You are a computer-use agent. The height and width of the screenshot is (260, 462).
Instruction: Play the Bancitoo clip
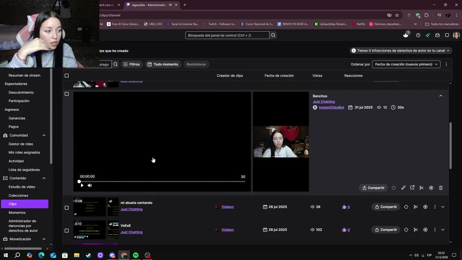[82, 185]
